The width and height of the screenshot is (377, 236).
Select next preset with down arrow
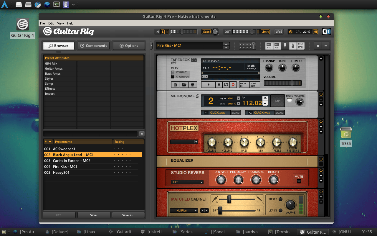coord(226,47)
